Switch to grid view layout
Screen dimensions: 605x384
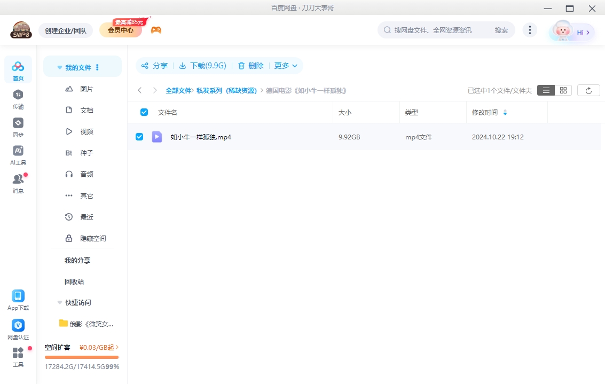click(x=563, y=90)
